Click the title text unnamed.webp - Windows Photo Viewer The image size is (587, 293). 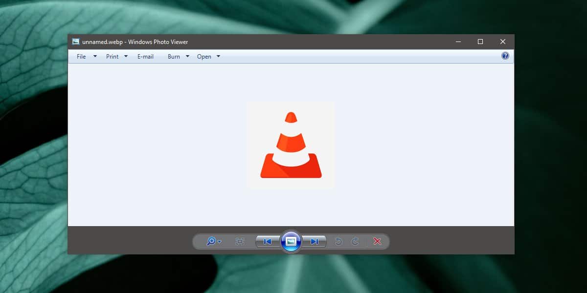tap(135, 42)
